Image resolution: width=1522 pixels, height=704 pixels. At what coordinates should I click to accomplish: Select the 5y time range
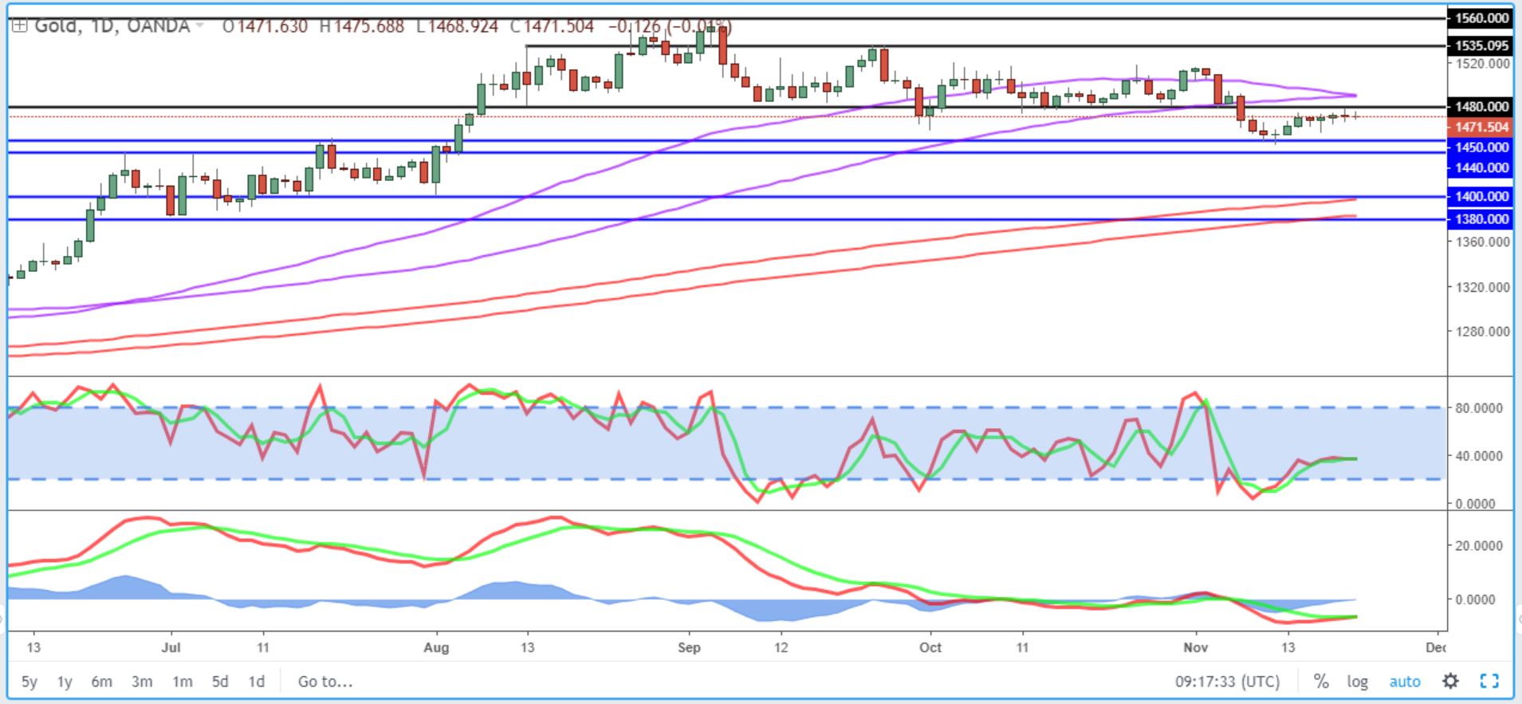click(x=29, y=682)
